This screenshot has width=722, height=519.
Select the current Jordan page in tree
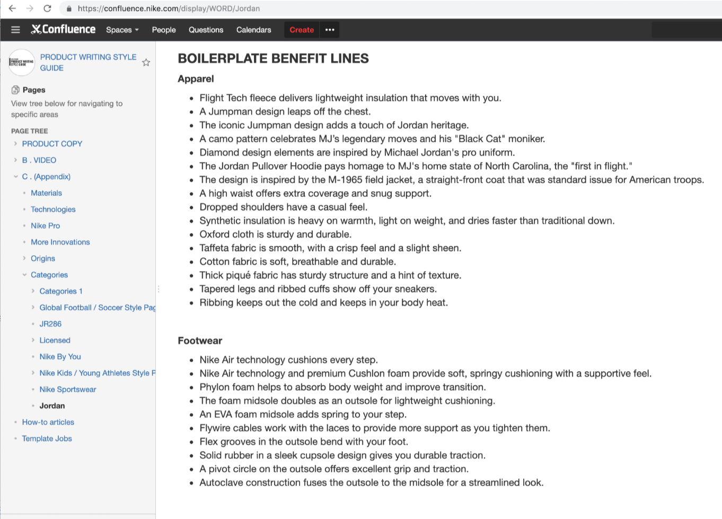(52, 406)
